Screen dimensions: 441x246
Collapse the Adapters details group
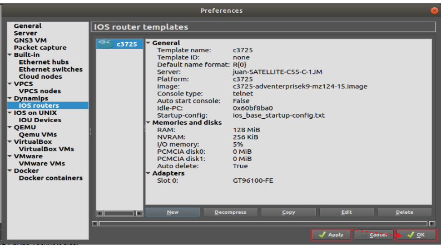point(148,173)
